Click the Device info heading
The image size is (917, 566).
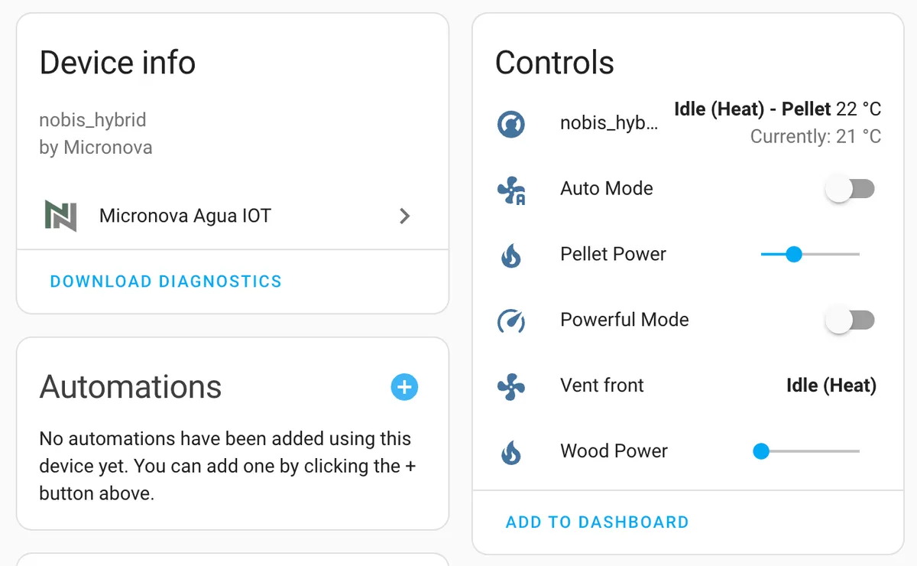[x=118, y=63]
